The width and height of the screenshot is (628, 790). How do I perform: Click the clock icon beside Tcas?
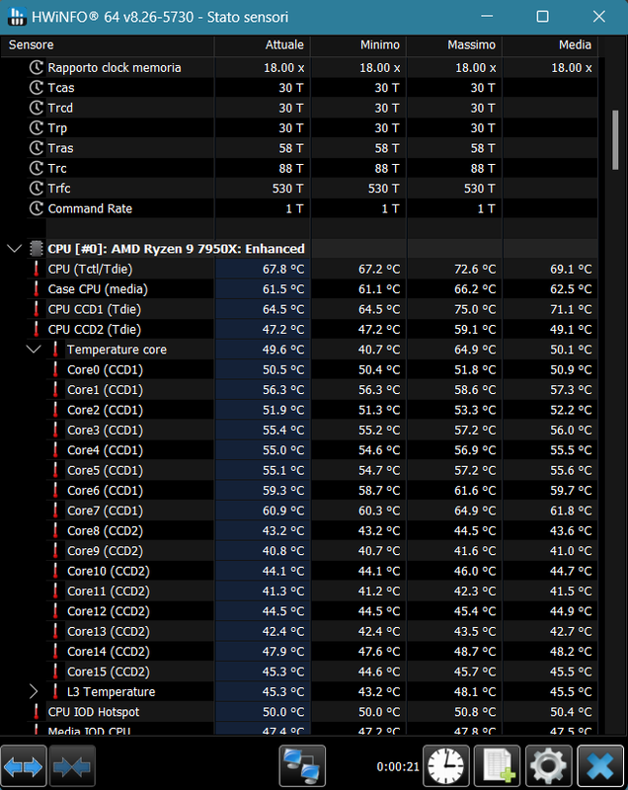[x=37, y=88]
